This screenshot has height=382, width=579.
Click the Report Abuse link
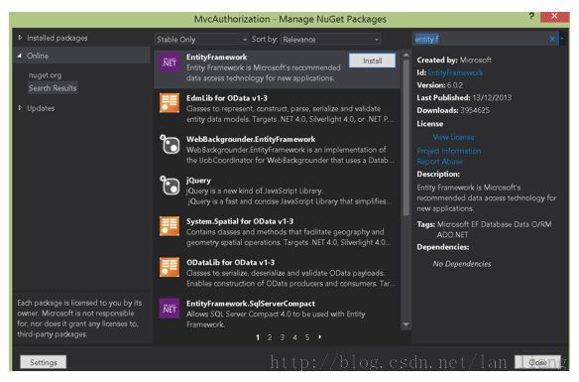pos(439,162)
